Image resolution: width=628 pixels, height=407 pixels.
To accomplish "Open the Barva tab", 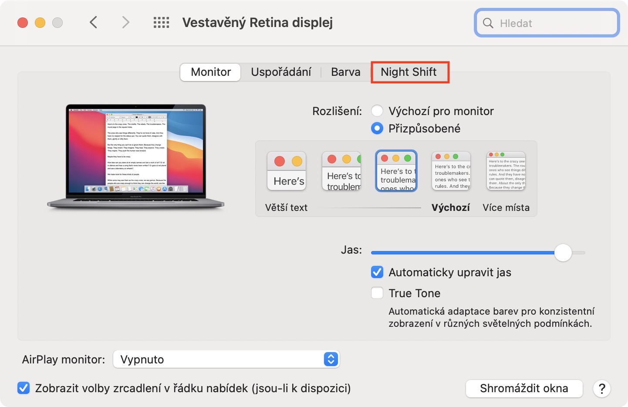I will tap(346, 72).
